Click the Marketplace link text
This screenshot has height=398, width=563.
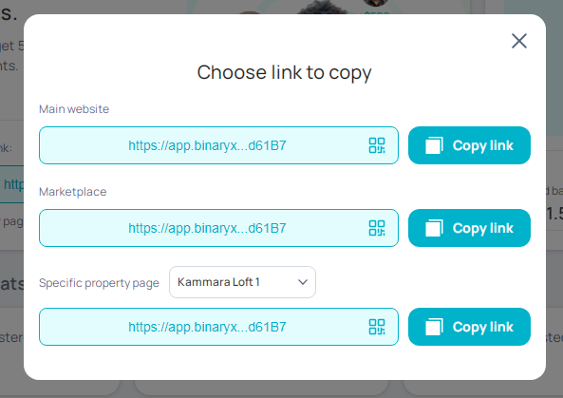tap(207, 229)
